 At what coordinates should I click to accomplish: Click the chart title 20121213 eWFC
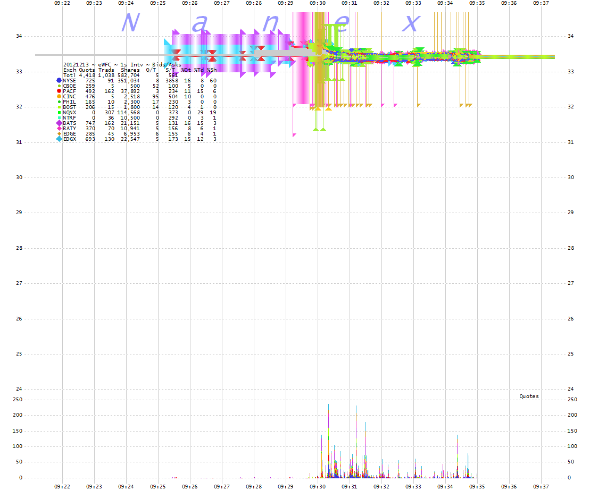tap(87, 65)
